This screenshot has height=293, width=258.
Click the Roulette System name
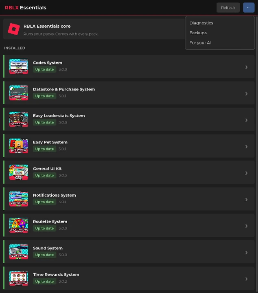[50, 222]
